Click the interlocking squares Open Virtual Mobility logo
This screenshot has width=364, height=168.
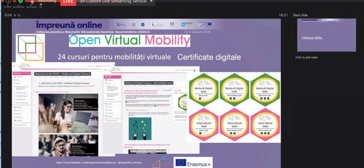click(30, 48)
